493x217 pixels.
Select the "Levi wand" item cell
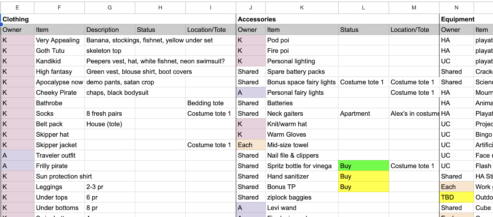pyautogui.click(x=301, y=208)
